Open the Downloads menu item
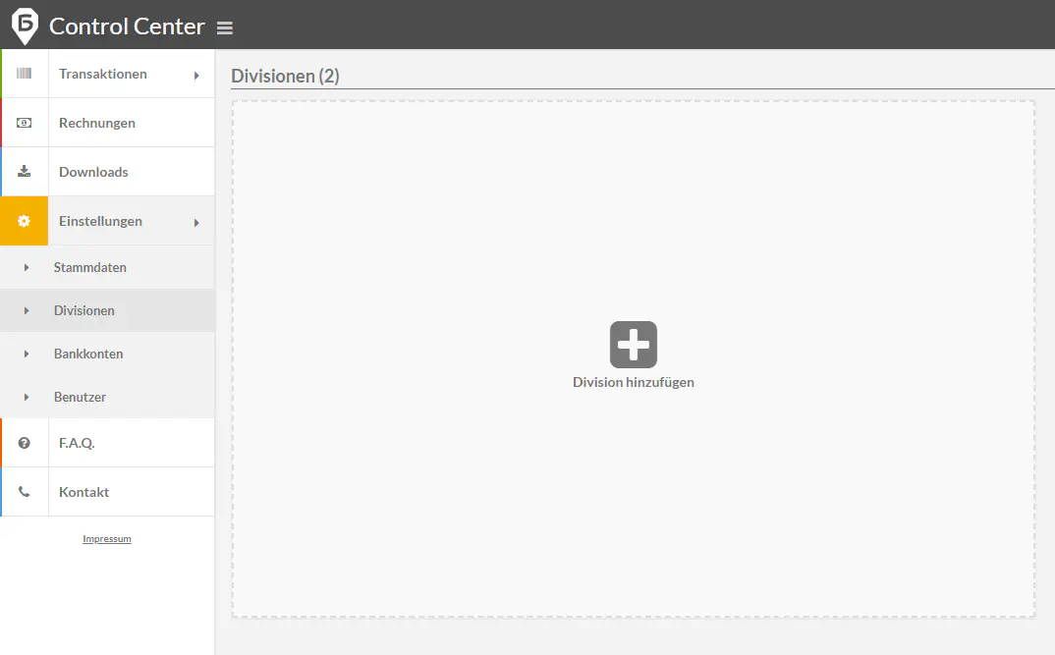 [x=93, y=172]
